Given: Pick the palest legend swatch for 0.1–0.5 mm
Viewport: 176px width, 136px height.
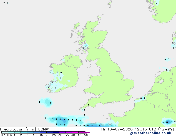Looking at the screenshot, I should click(5, 132).
